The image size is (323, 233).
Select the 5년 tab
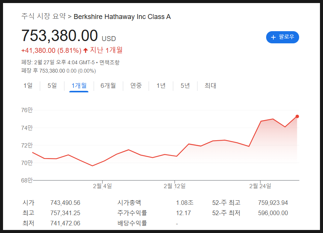click(185, 86)
